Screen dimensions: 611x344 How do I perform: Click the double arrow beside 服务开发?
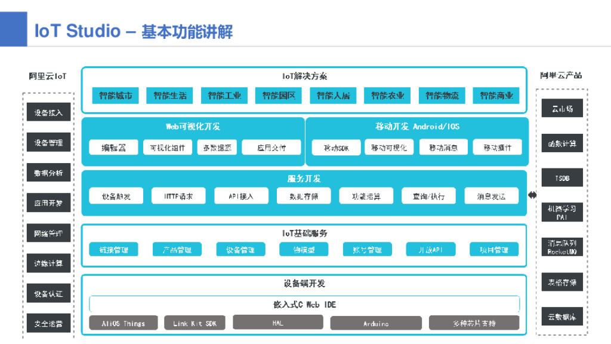click(532, 195)
